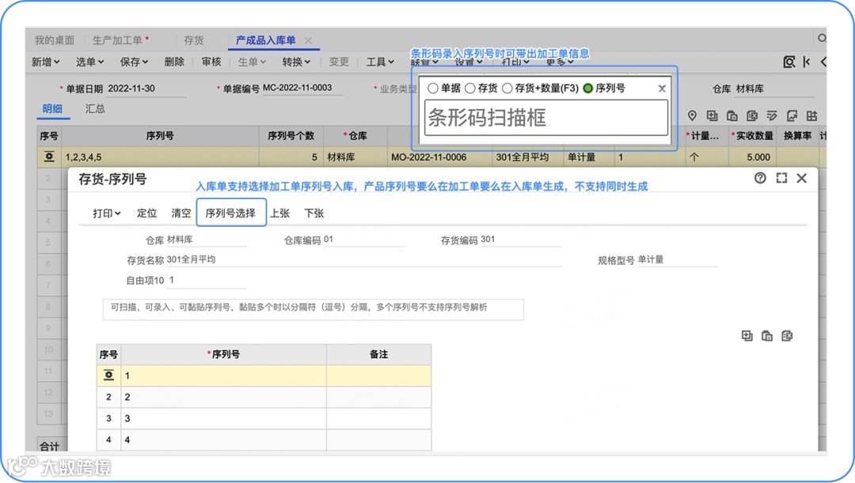Click the 删除 toolbar button

pyautogui.click(x=174, y=62)
